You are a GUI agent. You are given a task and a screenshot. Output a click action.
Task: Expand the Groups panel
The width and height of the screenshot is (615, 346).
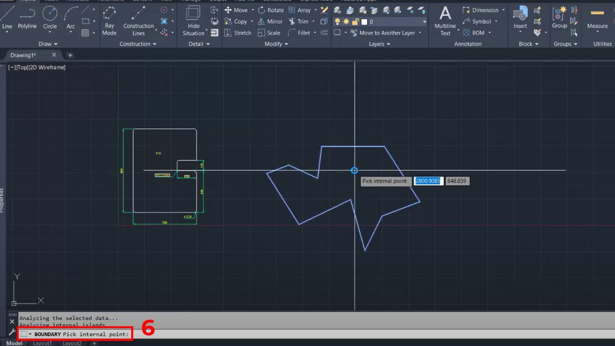click(x=565, y=44)
